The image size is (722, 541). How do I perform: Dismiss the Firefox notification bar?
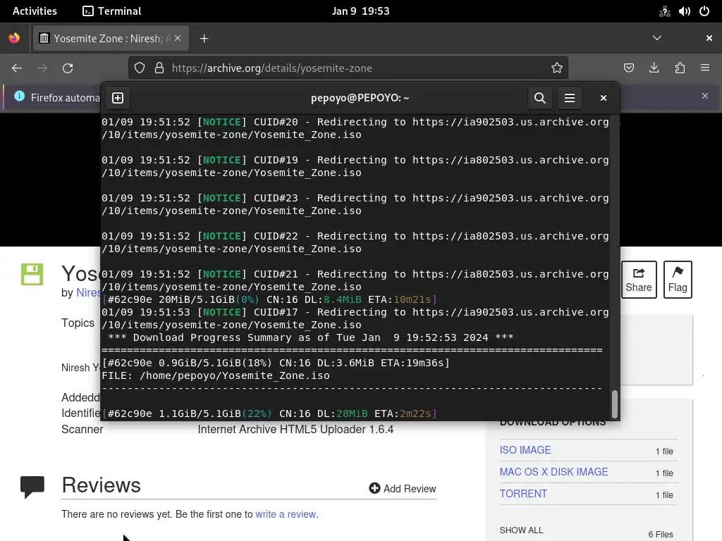click(x=705, y=96)
